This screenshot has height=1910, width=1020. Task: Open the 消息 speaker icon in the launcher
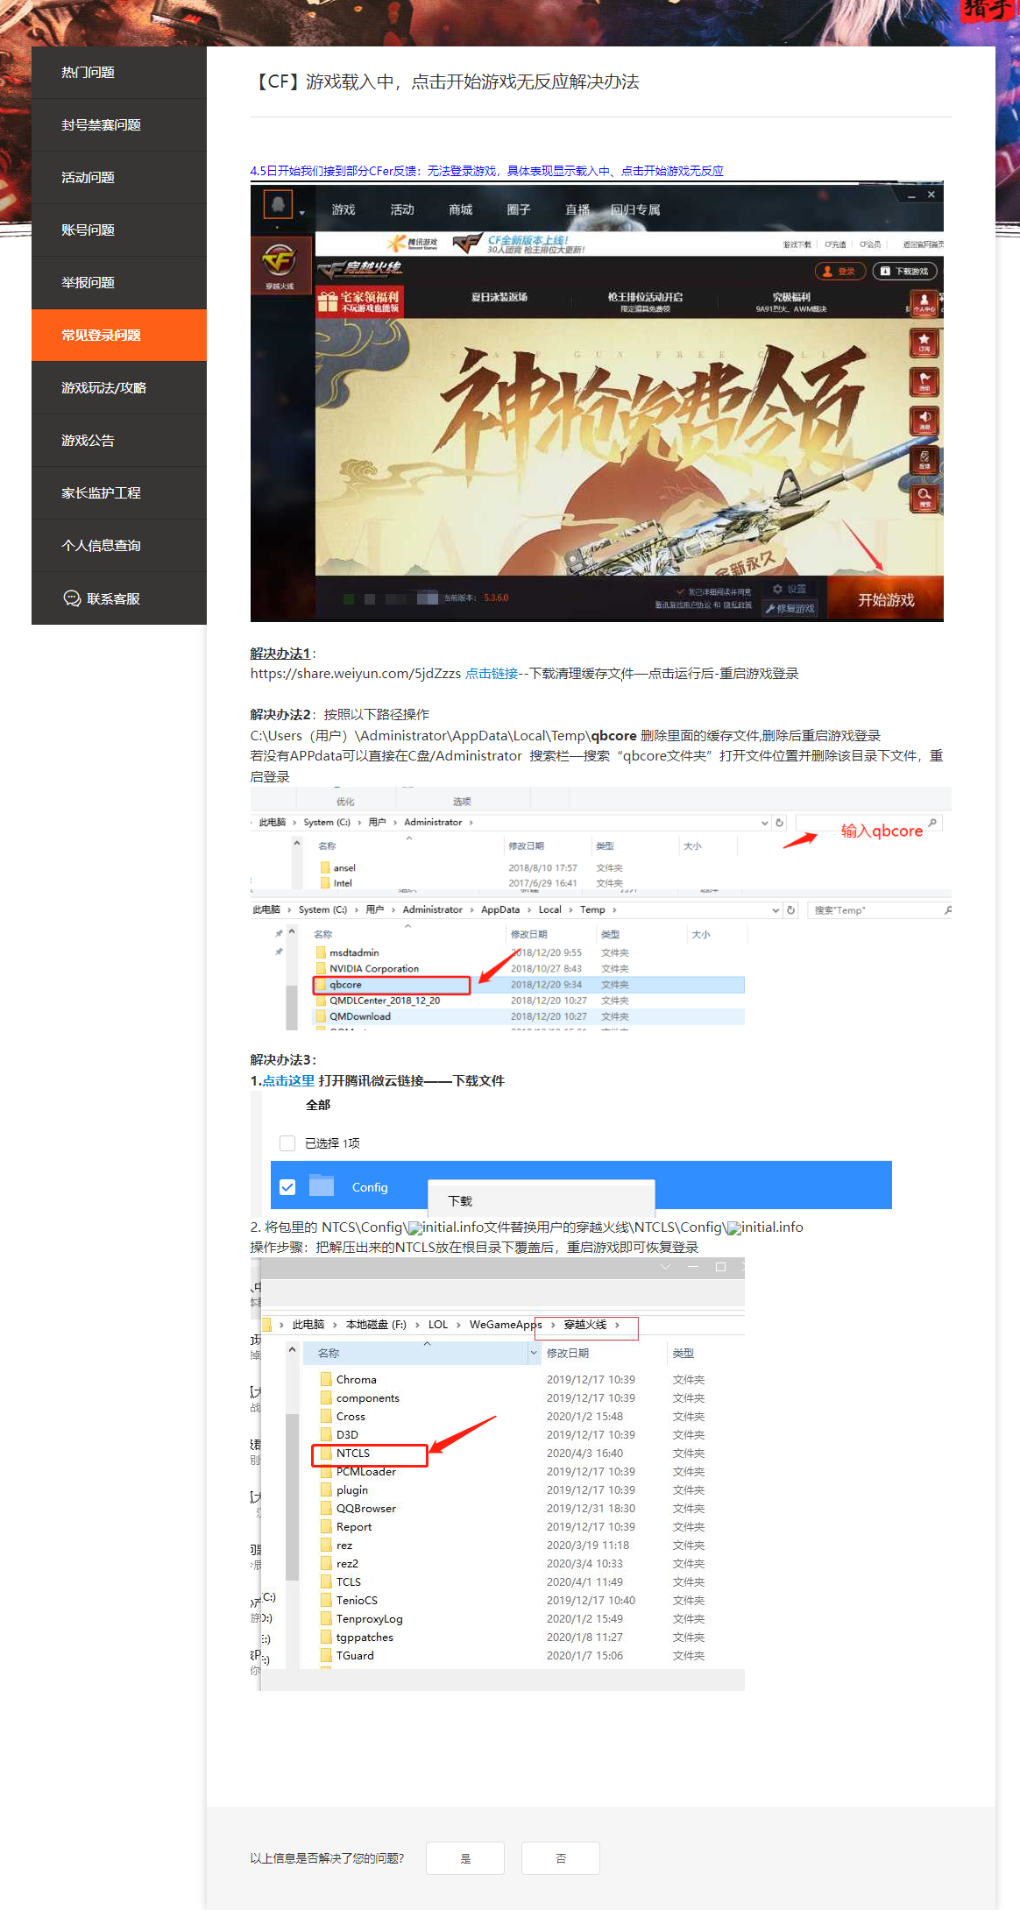924,421
